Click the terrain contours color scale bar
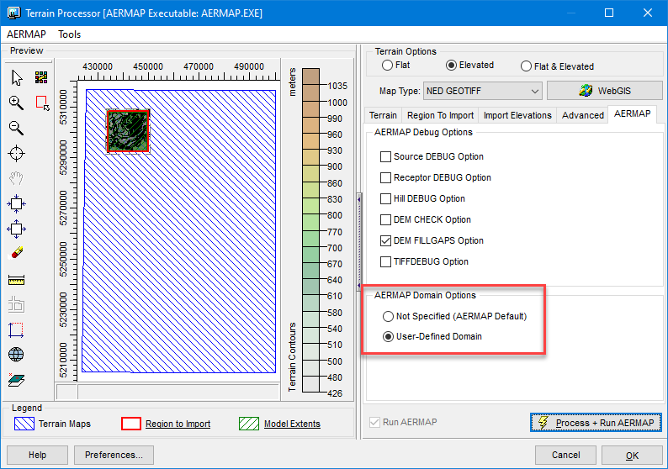 tap(310, 230)
